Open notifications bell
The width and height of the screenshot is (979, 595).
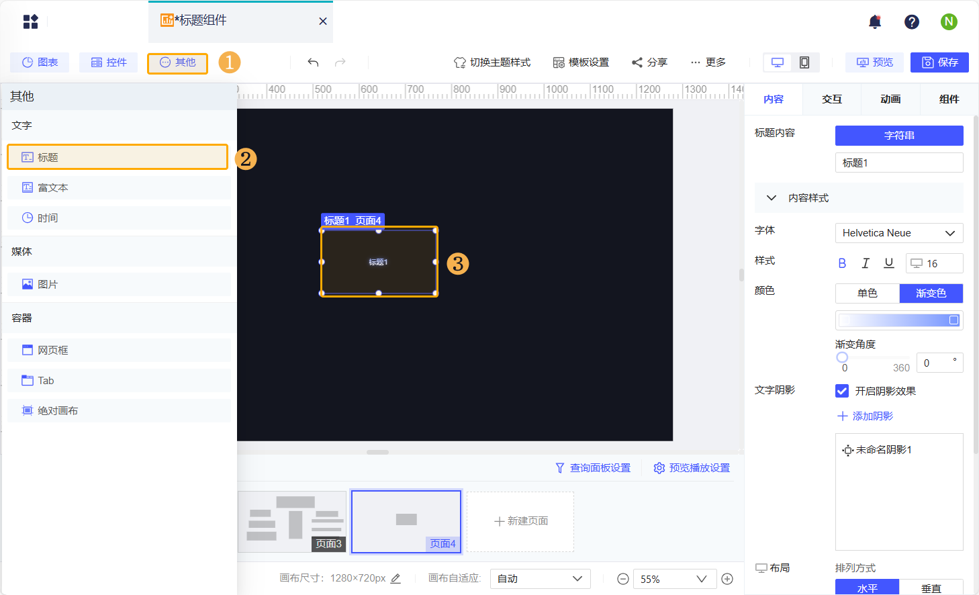875,21
